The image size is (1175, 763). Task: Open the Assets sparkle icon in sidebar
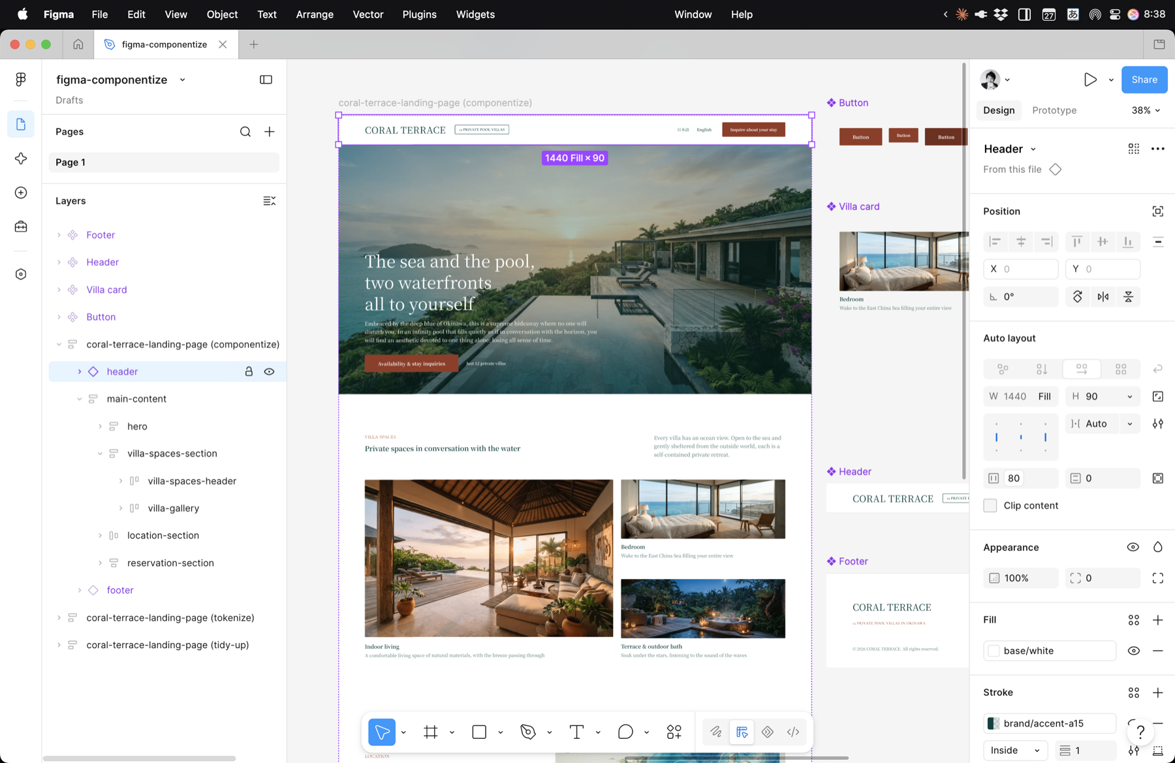(21, 159)
